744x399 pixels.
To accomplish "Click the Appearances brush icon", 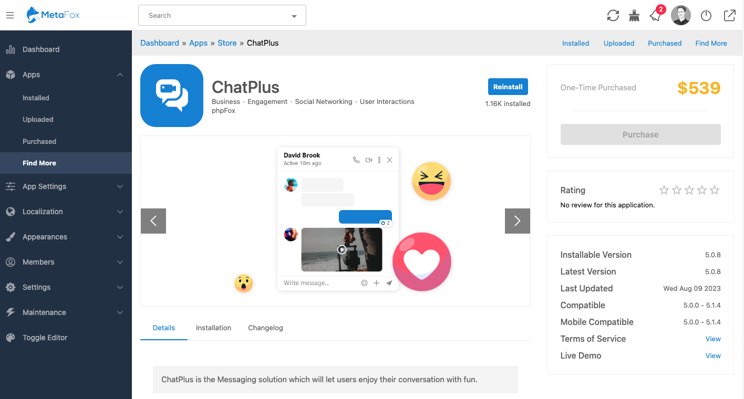I will coord(11,237).
